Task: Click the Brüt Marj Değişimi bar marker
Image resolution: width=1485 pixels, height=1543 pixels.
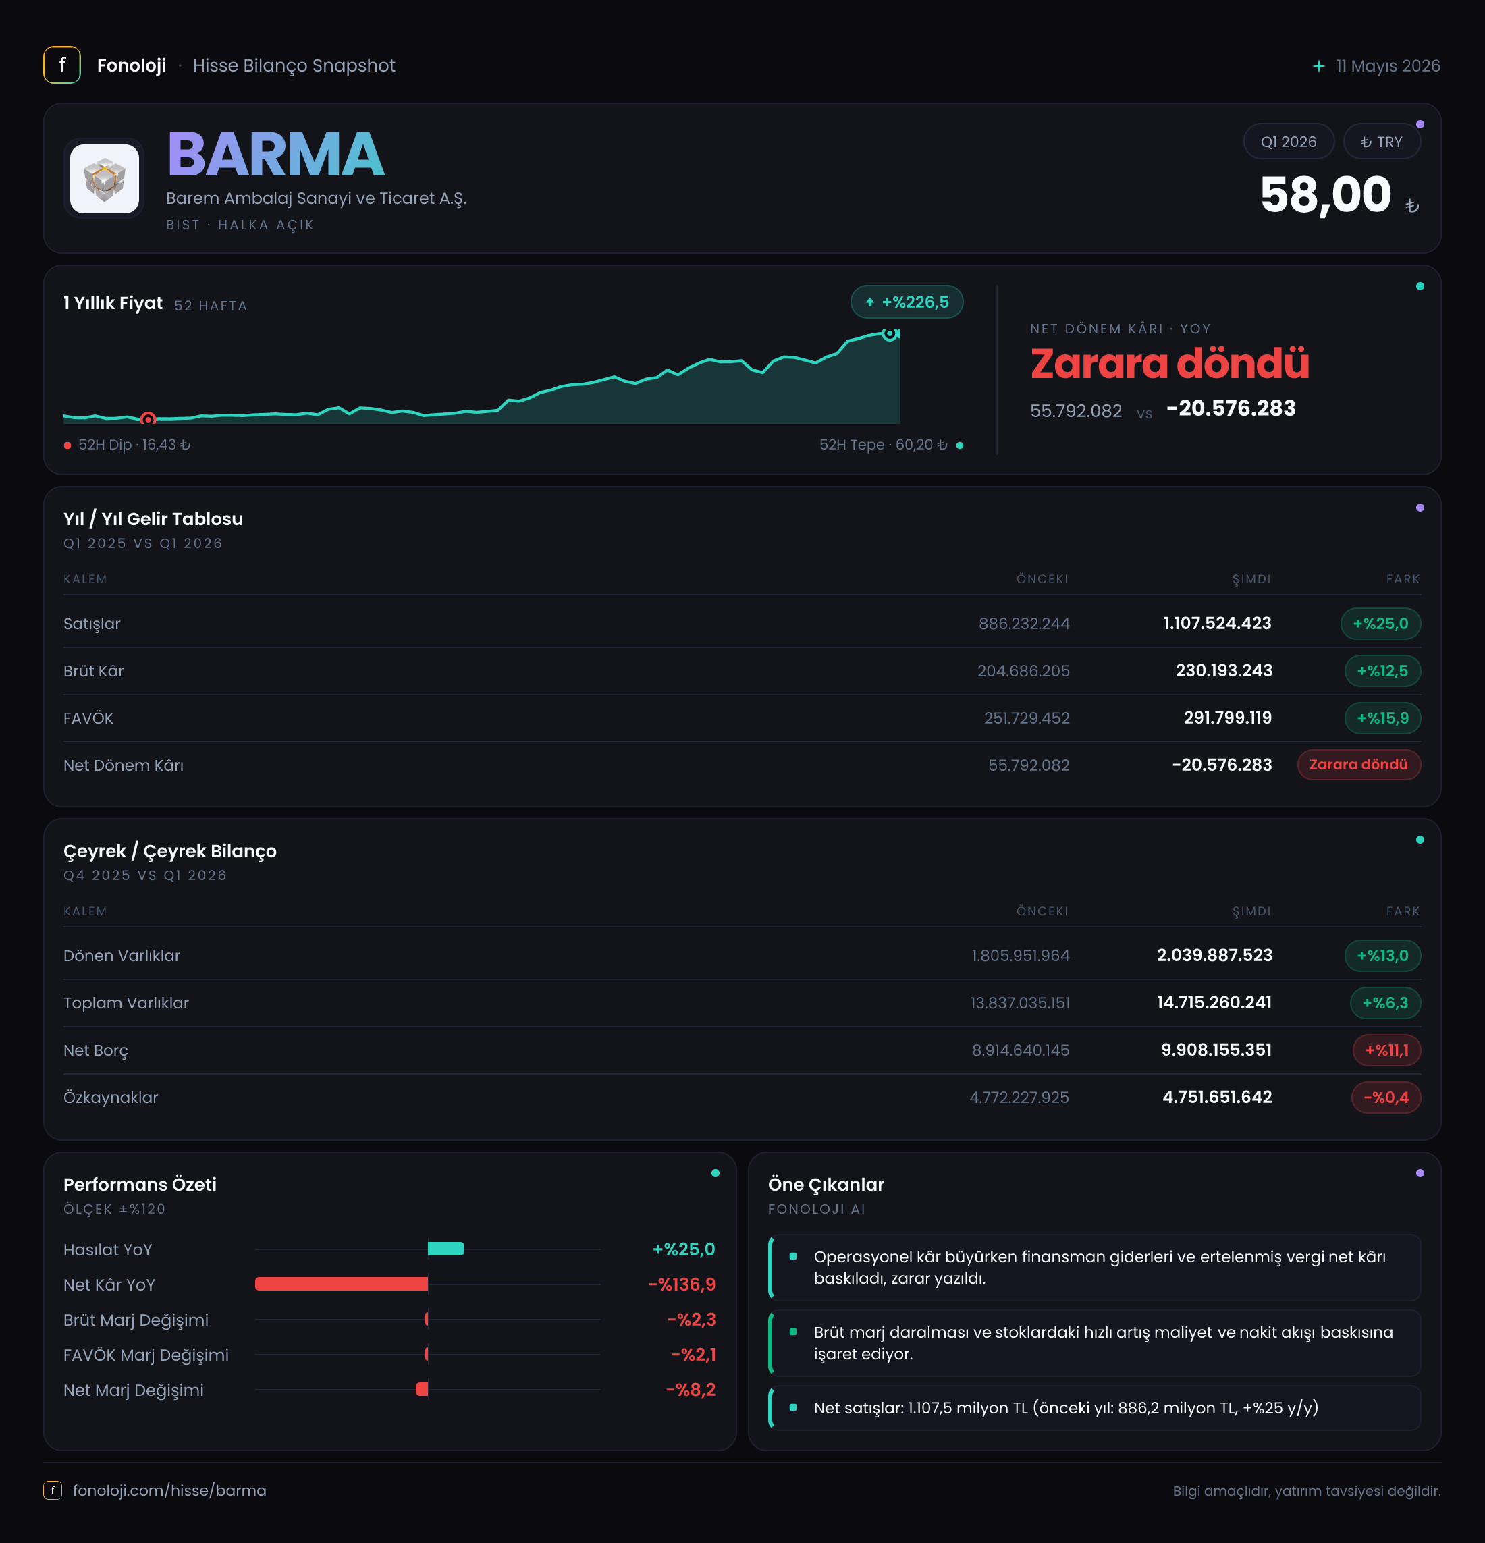Action: point(427,1319)
